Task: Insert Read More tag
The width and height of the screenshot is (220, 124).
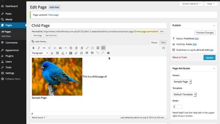Action: pyautogui.click(x=98, y=48)
